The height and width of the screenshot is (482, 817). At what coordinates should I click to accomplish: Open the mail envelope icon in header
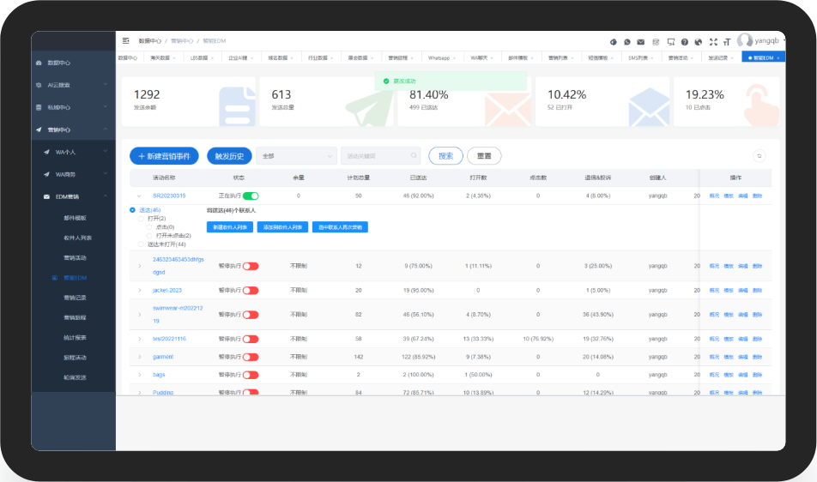click(641, 42)
